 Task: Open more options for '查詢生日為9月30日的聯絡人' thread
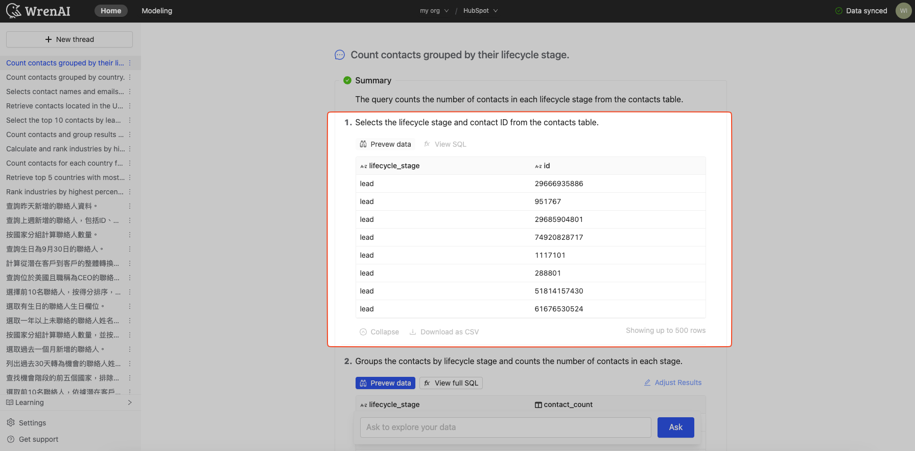[130, 249]
